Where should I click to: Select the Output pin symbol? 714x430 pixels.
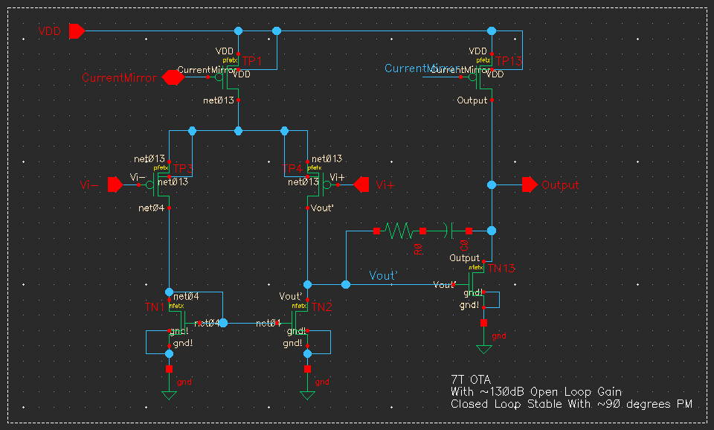(x=530, y=184)
